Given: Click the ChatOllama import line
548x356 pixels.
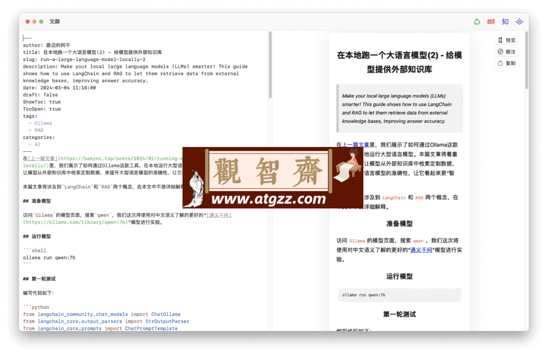Looking at the screenshot, I should [x=102, y=314].
